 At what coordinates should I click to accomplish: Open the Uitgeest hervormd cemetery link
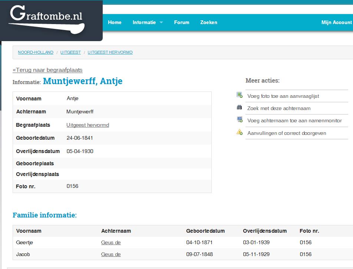pos(88,125)
